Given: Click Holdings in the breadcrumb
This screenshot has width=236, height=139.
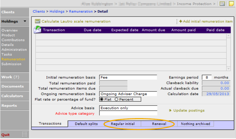Looking at the screenshot, I should tap(57, 11).
